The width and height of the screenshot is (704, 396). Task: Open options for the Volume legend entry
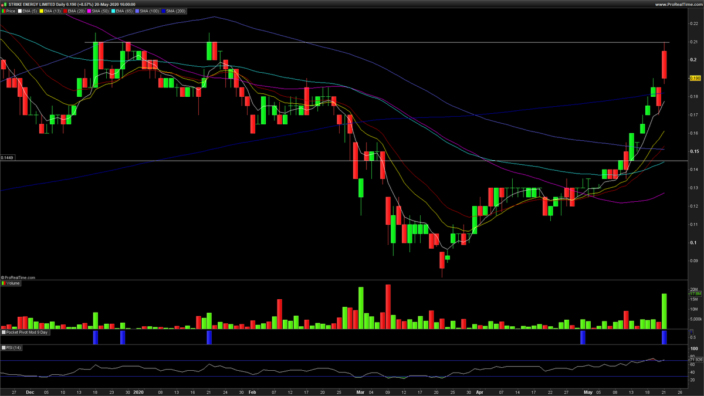(x=12, y=283)
